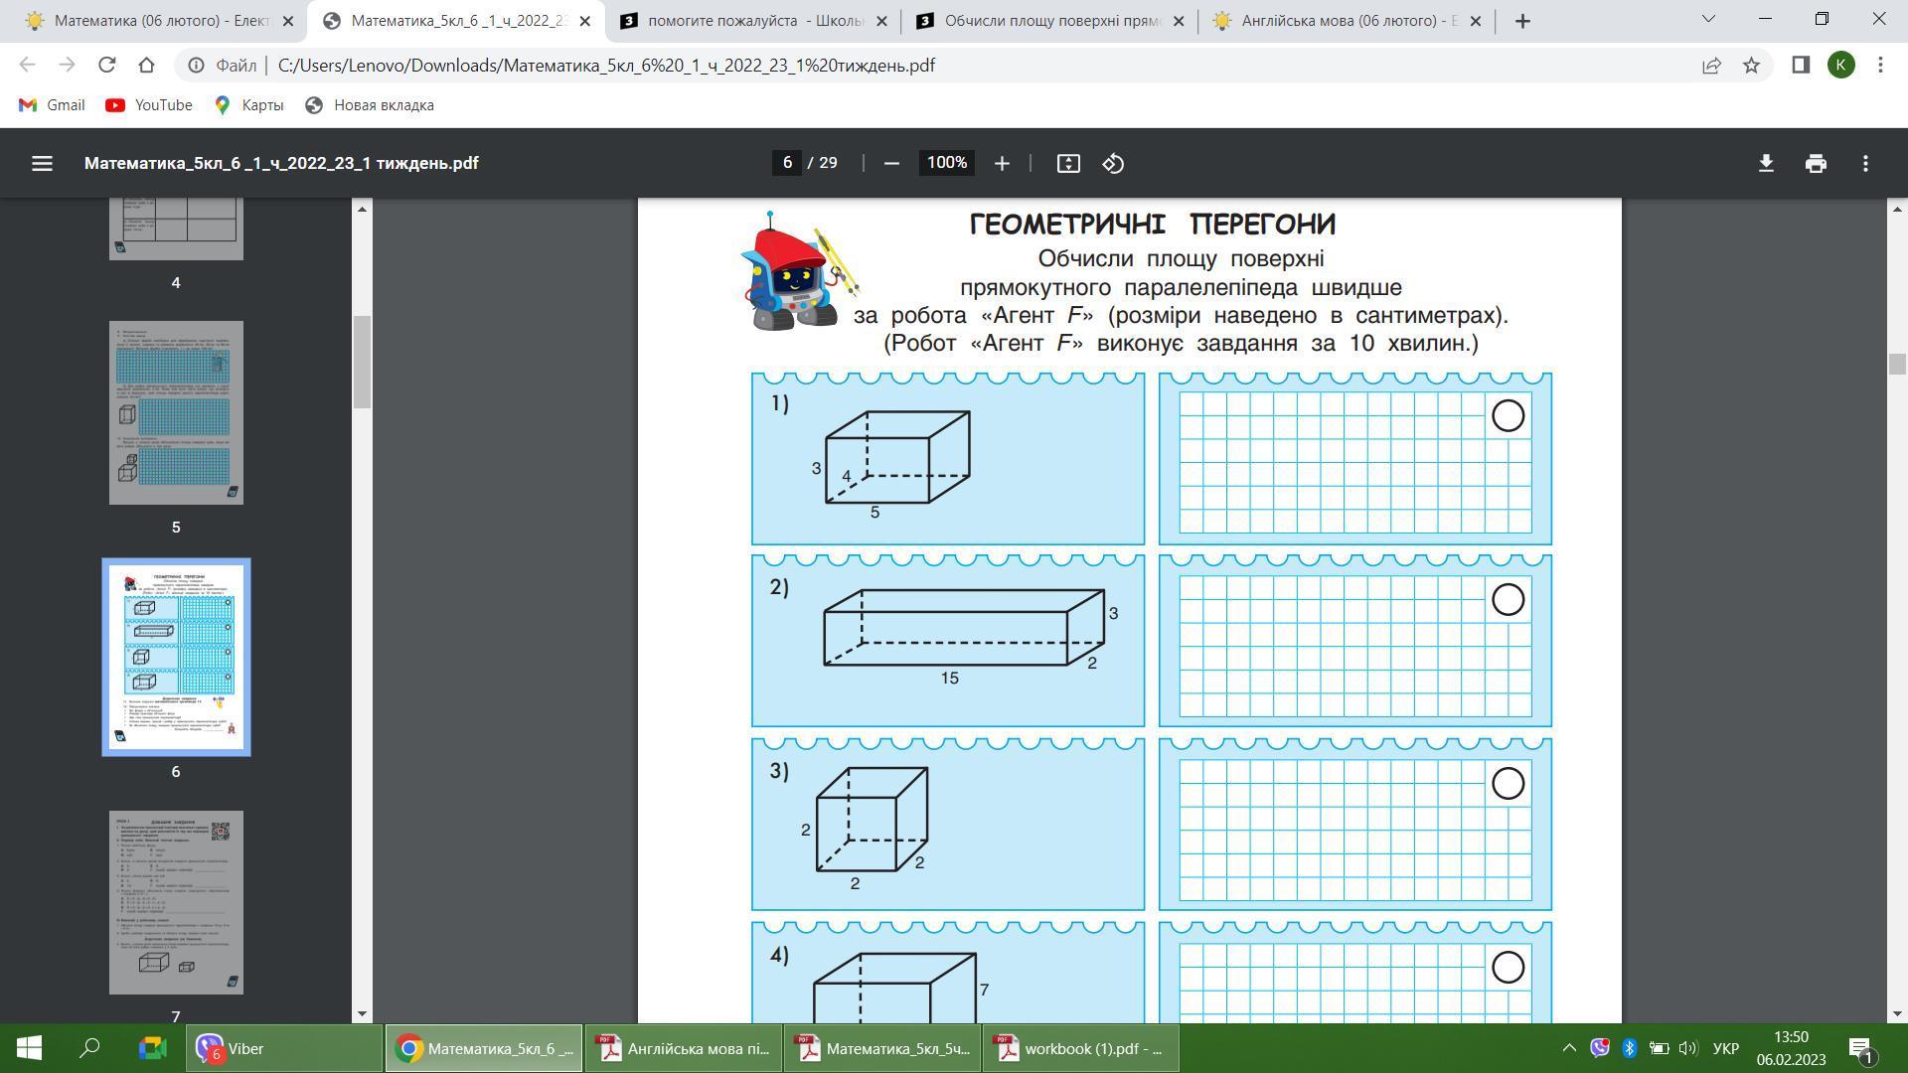The image size is (1908, 1073).
Task: Print the PDF document
Action: click(1816, 163)
